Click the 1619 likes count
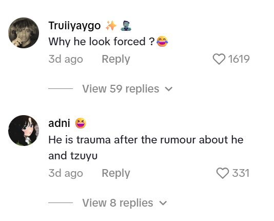 239,59
